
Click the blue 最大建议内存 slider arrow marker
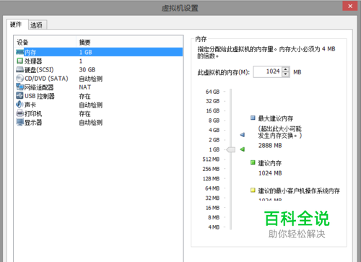click(x=243, y=135)
